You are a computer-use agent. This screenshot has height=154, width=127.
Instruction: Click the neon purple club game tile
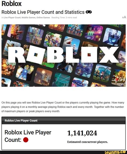pos(94,33)
